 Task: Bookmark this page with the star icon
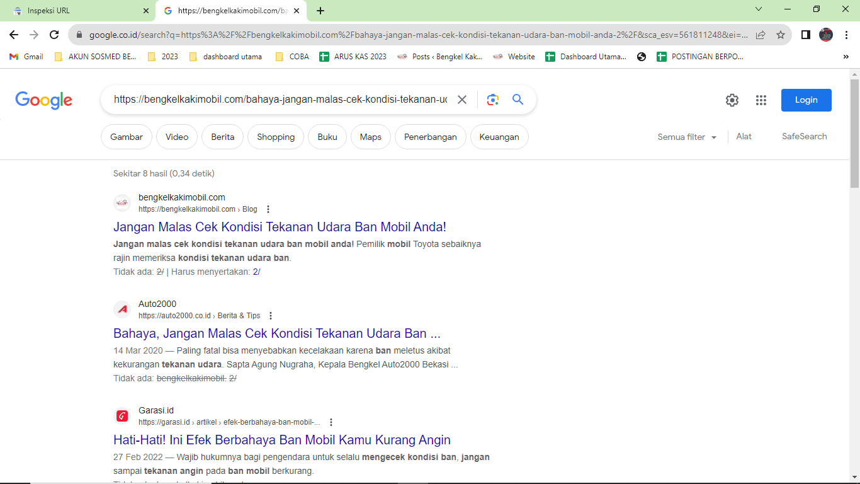coord(781,35)
